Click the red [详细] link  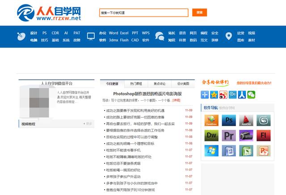click(x=177, y=100)
